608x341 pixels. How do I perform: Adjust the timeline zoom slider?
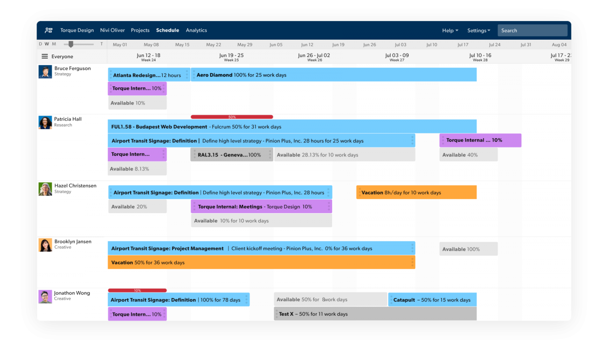tap(71, 44)
